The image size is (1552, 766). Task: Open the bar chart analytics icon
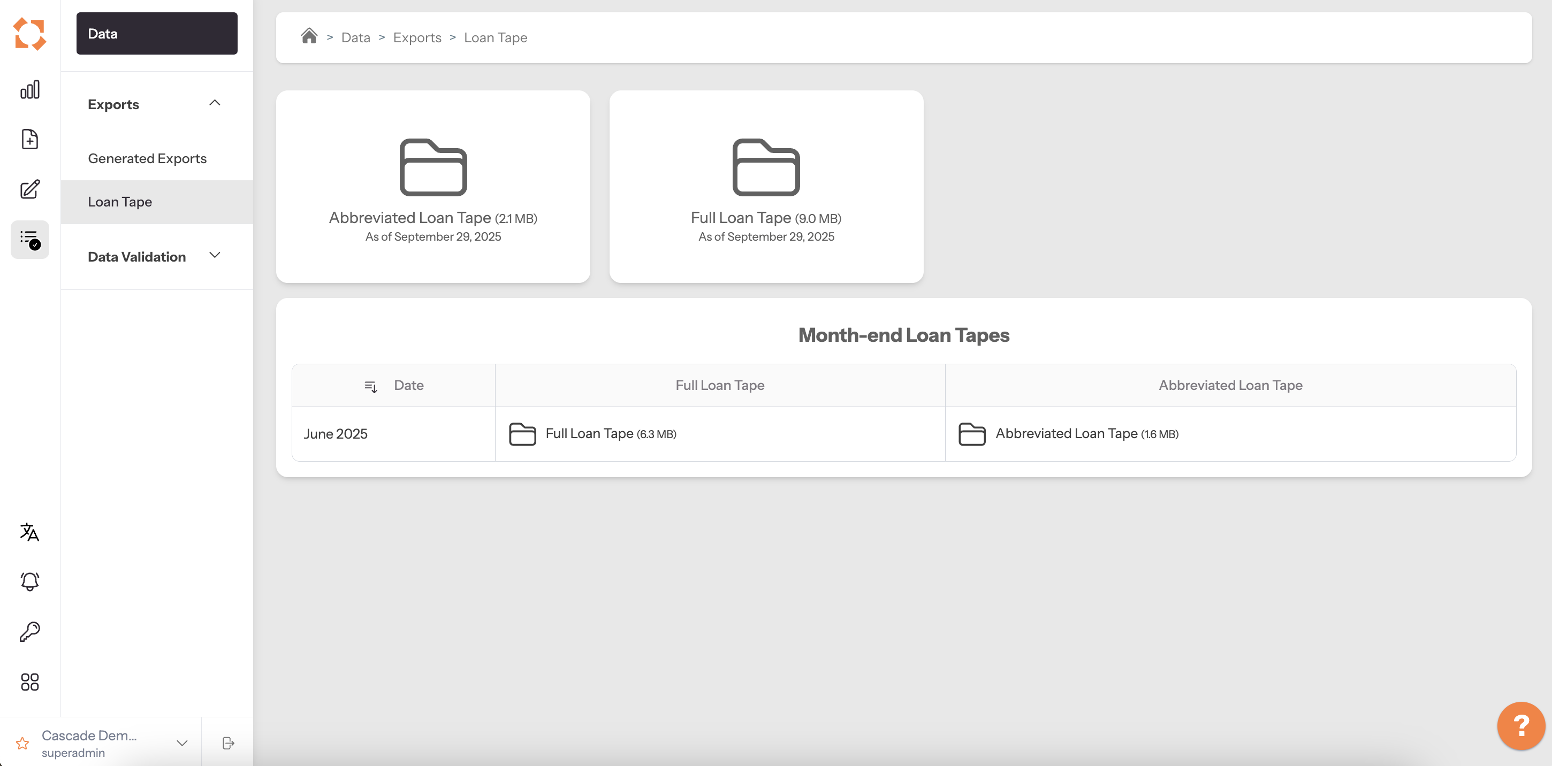(29, 90)
